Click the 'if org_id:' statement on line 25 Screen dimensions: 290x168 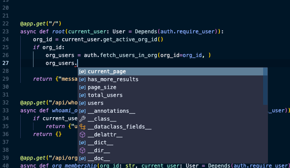point(48,47)
